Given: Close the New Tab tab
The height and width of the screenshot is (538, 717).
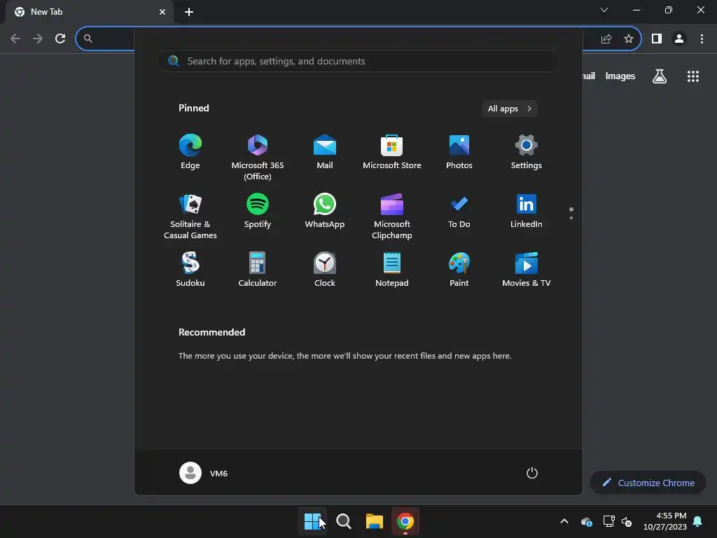Looking at the screenshot, I should click(x=162, y=12).
